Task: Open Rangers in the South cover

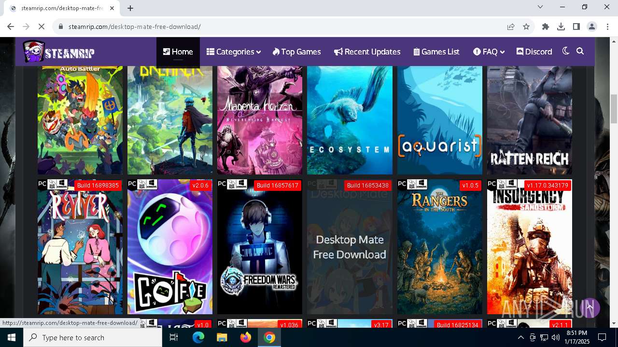Action: (440, 247)
